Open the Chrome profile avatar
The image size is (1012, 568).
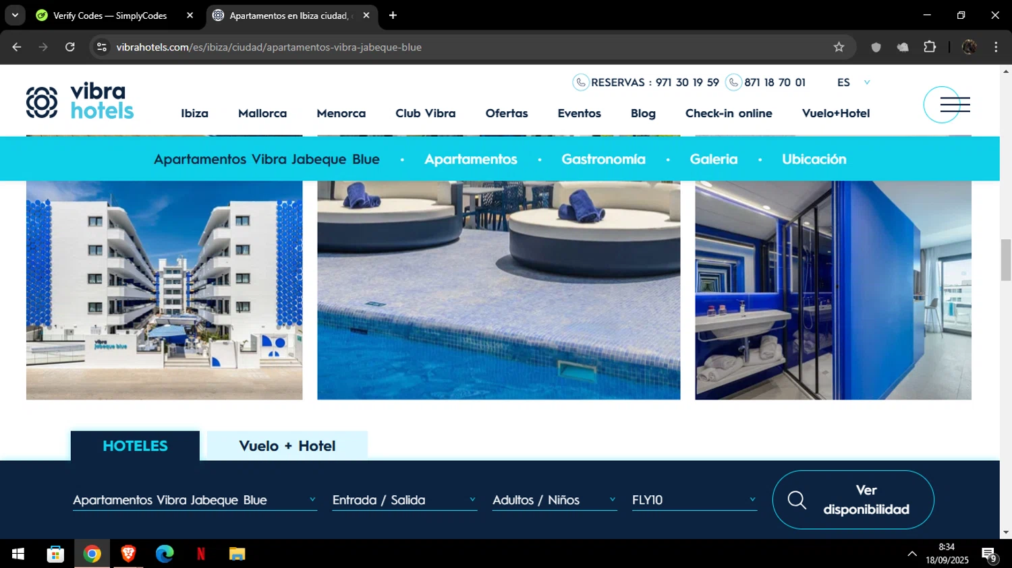(969, 47)
